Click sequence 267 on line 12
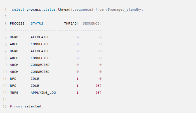 (98, 86)
